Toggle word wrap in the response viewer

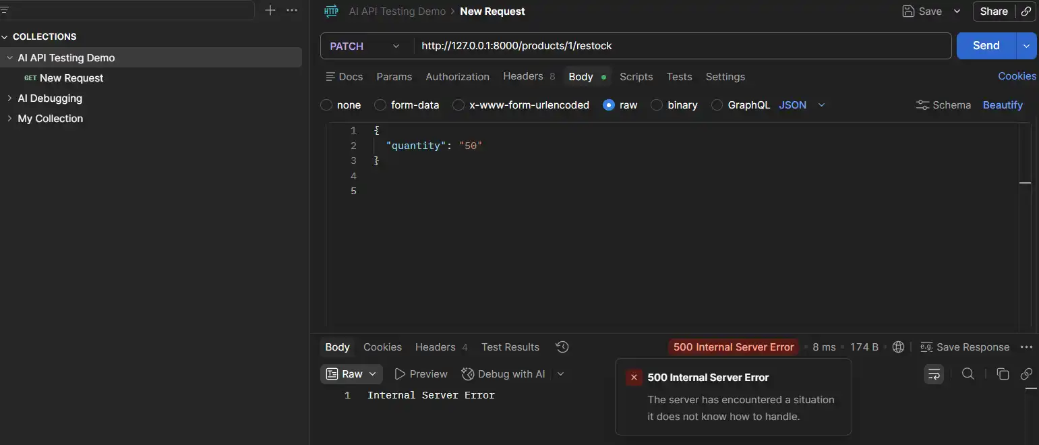point(934,374)
